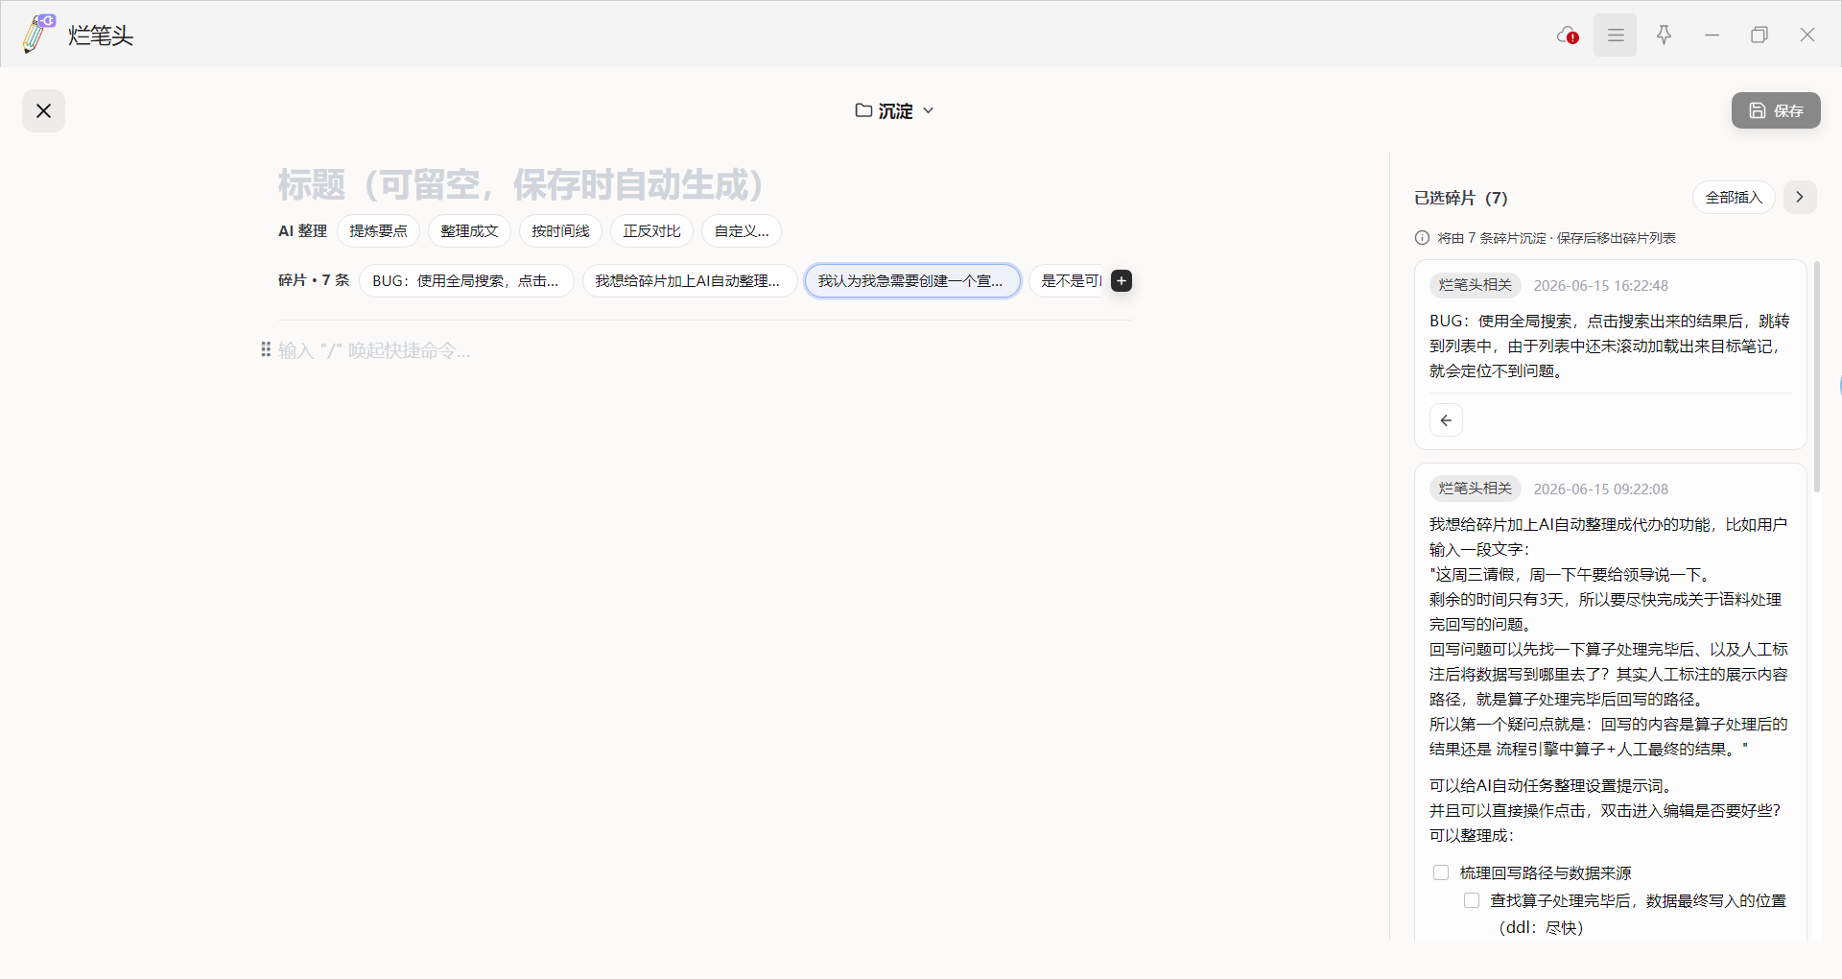Open the 沉淀 folder dropdown

(894, 111)
